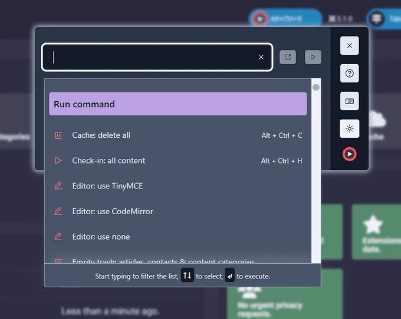Close the command palette with the X button
The width and height of the screenshot is (401, 319).
point(349,46)
